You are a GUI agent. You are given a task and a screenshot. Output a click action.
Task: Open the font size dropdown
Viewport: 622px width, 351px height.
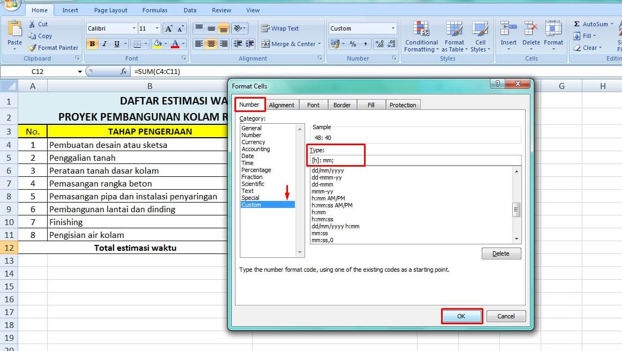(156, 28)
